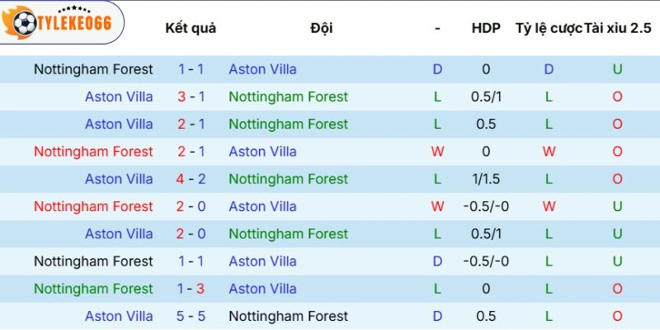Click the 1/1.5 handicap value

pos(486,179)
